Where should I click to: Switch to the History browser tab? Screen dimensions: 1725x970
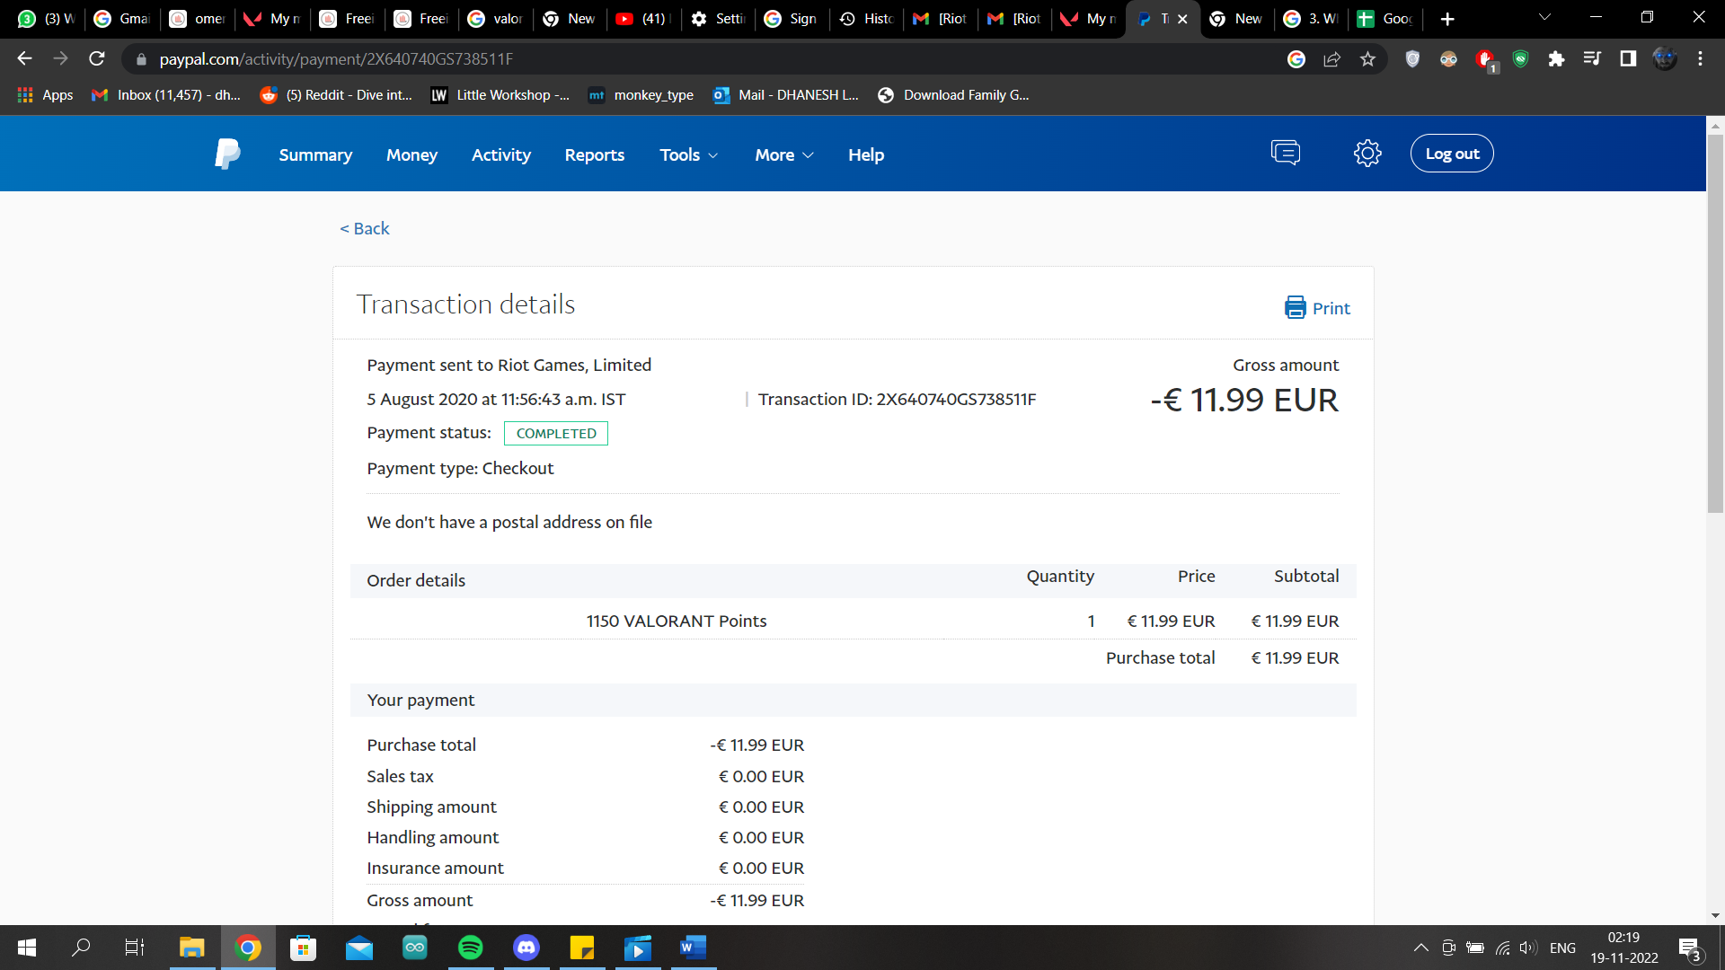tap(866, 19)
